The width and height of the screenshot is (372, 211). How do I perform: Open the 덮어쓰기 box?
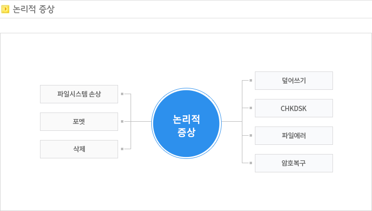[x=293, y=81]
